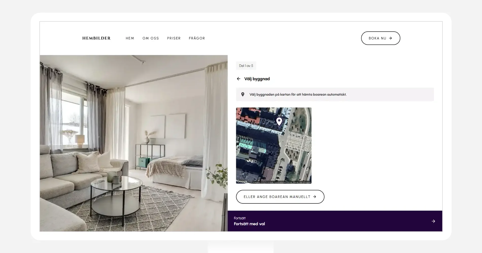
Task: Click the Google logo on the map
Action: pyautogui.click(x=242, y=181)
